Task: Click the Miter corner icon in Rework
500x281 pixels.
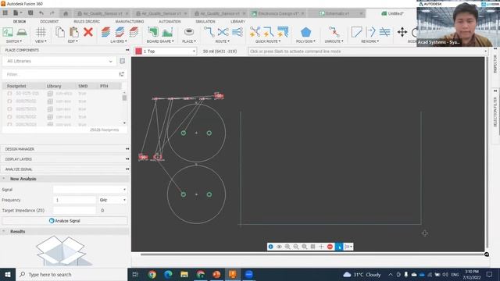Action: [356, 32]
